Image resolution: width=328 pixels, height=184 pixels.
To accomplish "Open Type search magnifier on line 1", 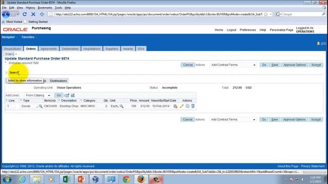I will point(40,106).
